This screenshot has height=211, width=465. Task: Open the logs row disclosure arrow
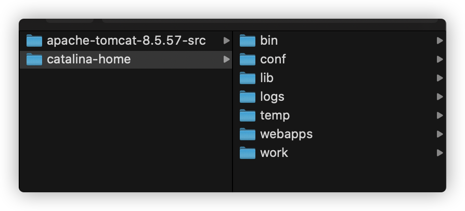(x=440, y=97)
